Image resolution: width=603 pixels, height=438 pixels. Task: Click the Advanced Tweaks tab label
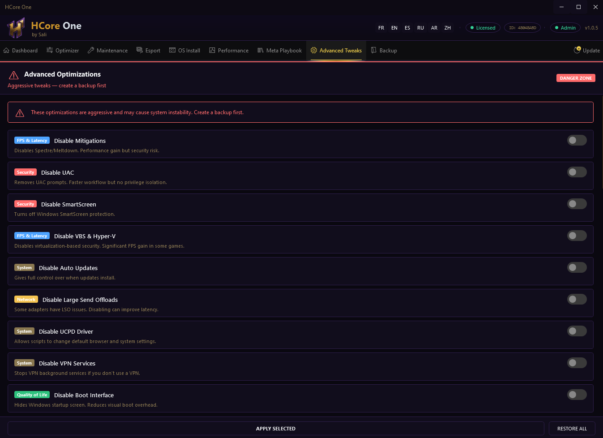click(x=341, y=51)
